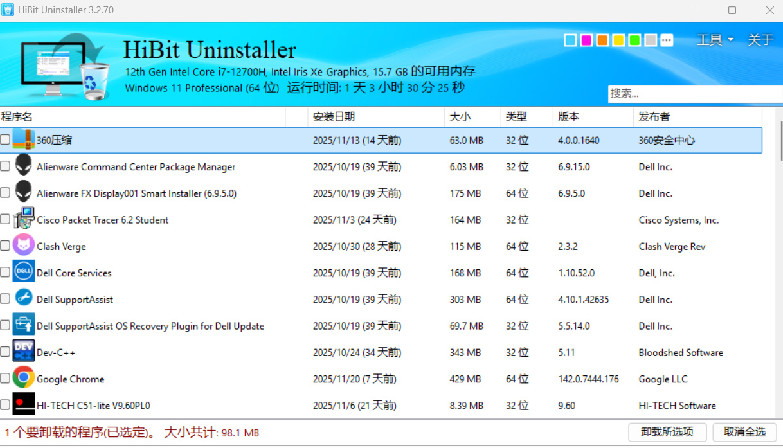Screen dimensions: 783x448
Task: Click the HI-TECH Software publisher cell
Action: tap(678, 406)
